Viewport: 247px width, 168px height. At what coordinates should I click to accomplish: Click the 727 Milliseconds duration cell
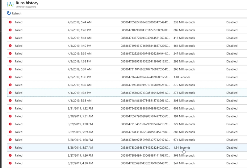point(184,124)
